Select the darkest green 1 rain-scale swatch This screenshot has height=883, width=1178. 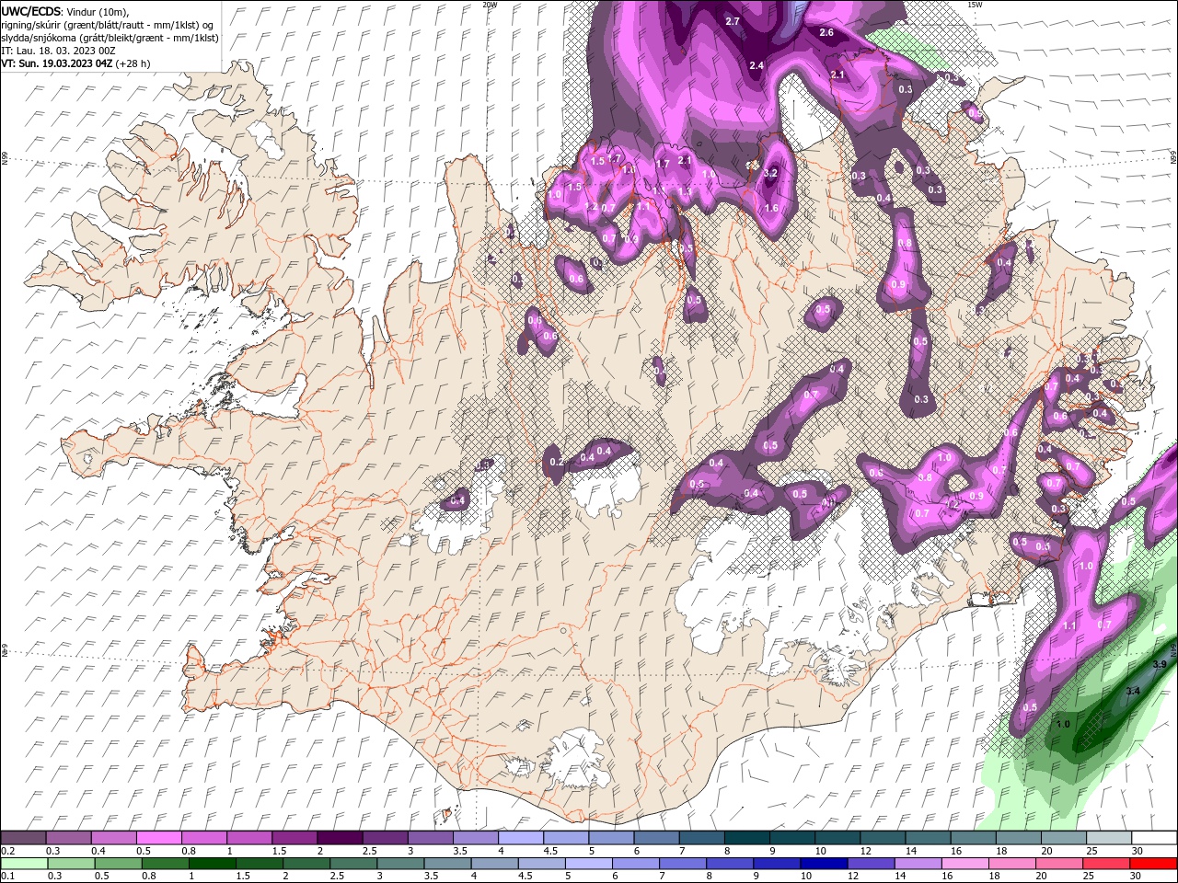coord(212,864)
